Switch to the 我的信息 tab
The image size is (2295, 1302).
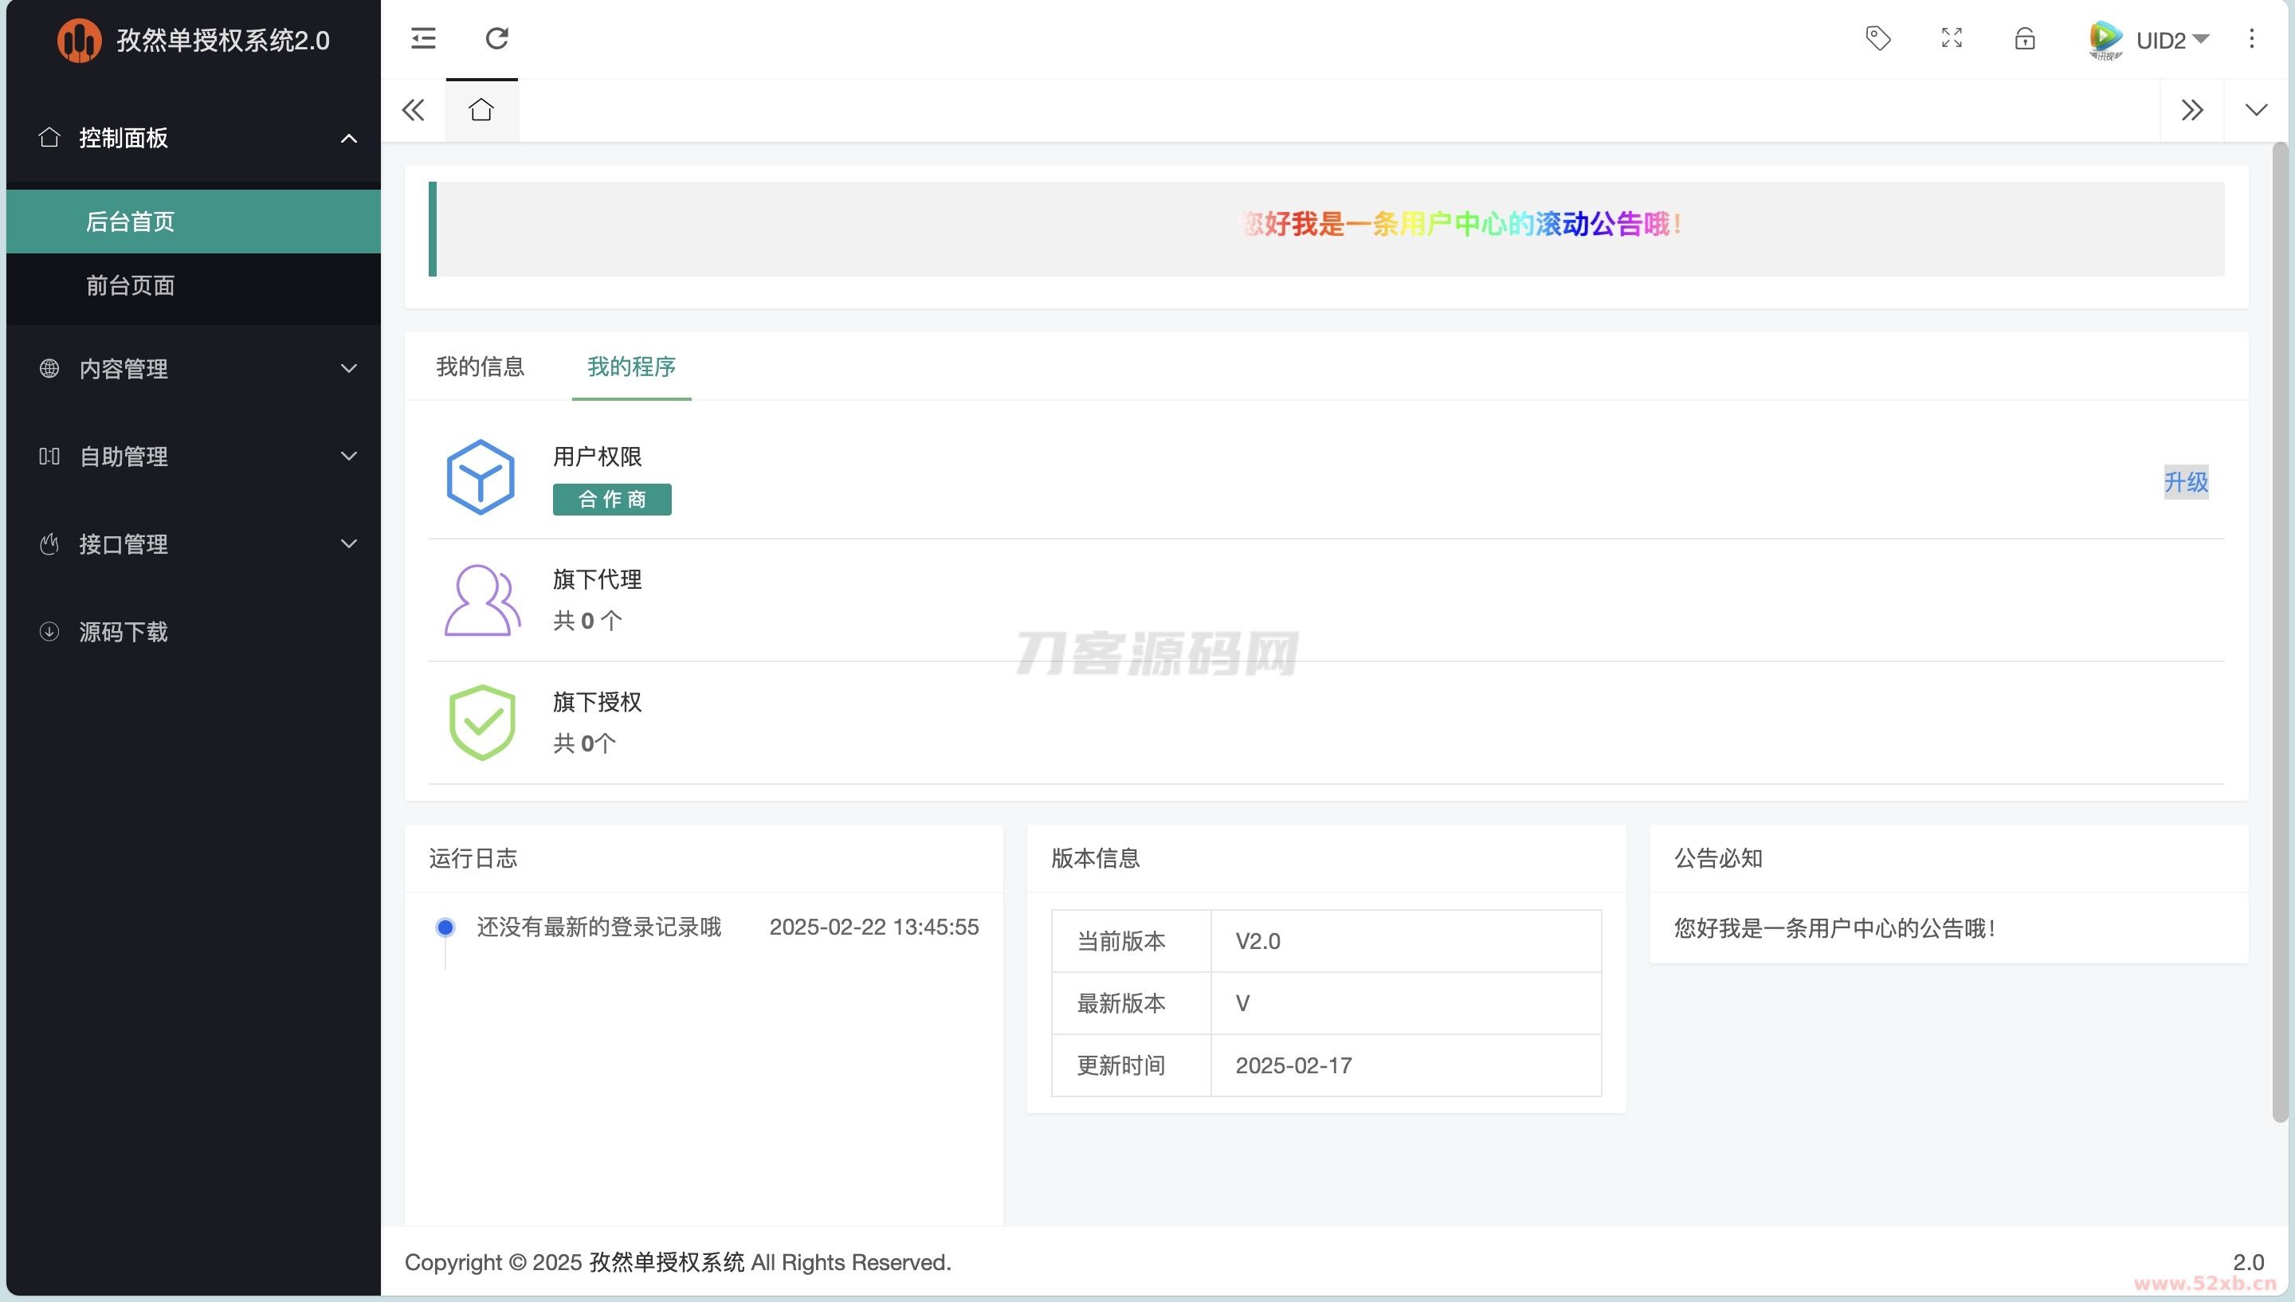click(480, 367)
